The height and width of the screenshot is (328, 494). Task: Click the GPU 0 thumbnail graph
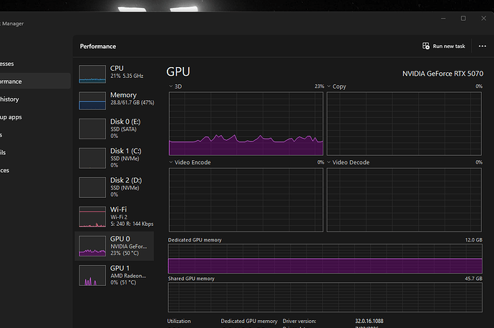point(92,246)
